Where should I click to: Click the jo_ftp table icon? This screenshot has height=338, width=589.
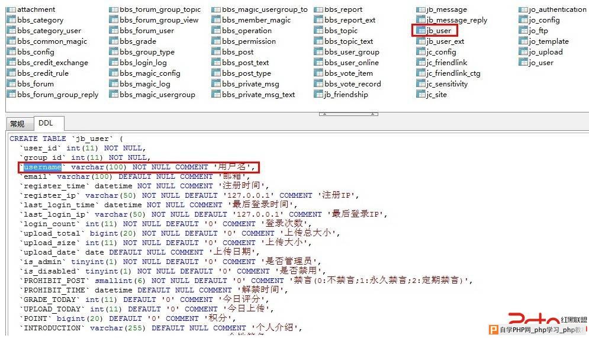coord(523,31)
